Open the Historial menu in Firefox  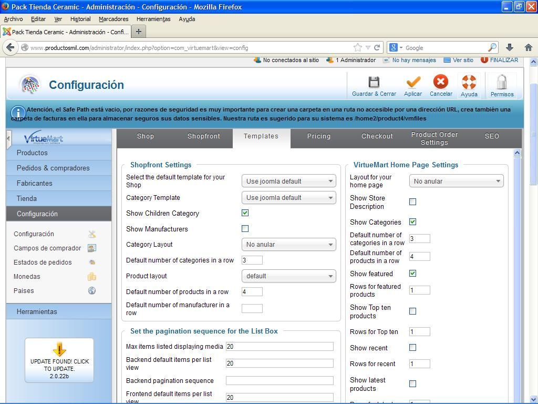tap(80, 19)
